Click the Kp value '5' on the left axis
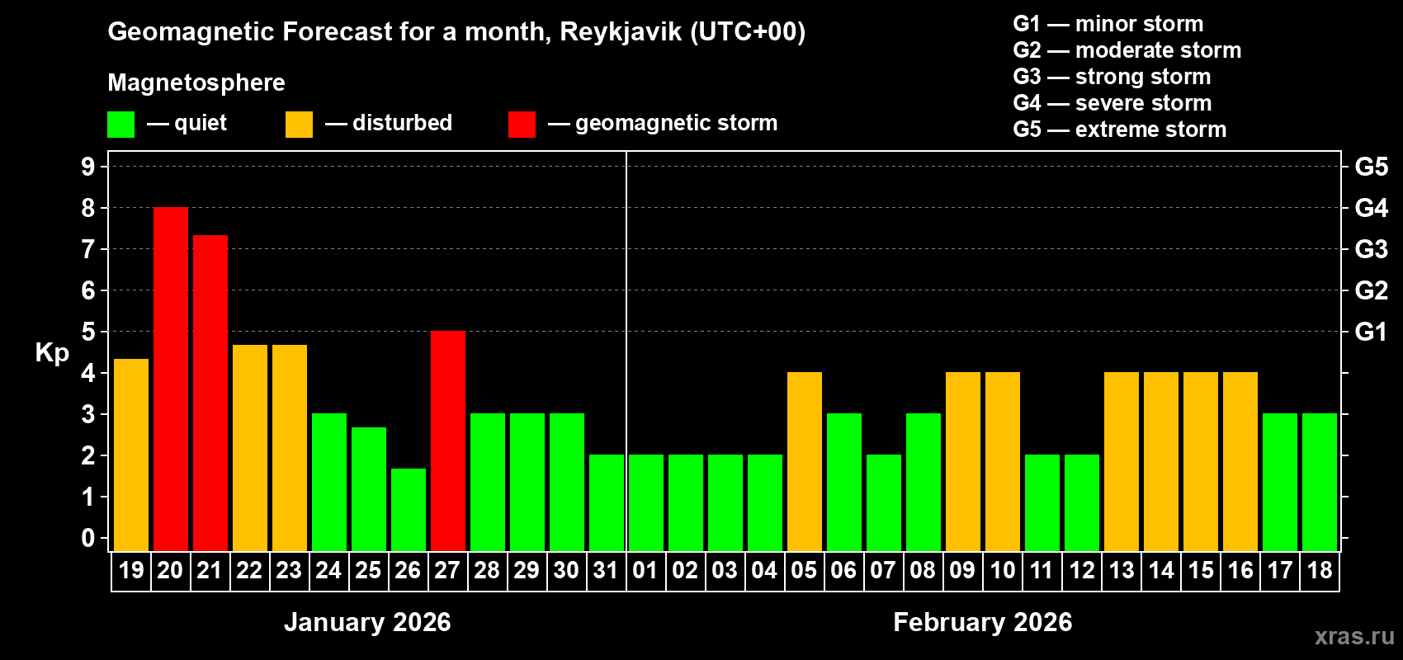Image resolution: width=1403 pixels, height=660 pixels. click(88, 332)
